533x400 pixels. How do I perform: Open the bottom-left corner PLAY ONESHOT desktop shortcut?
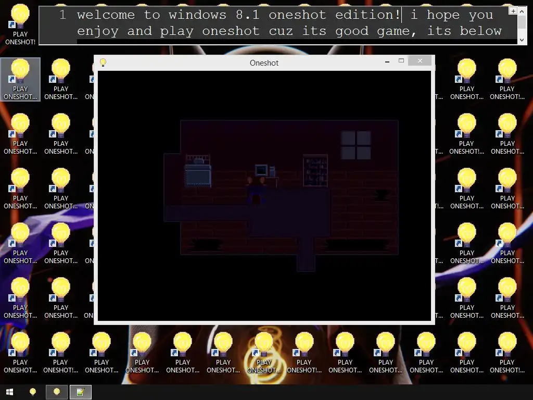(20, 353)
